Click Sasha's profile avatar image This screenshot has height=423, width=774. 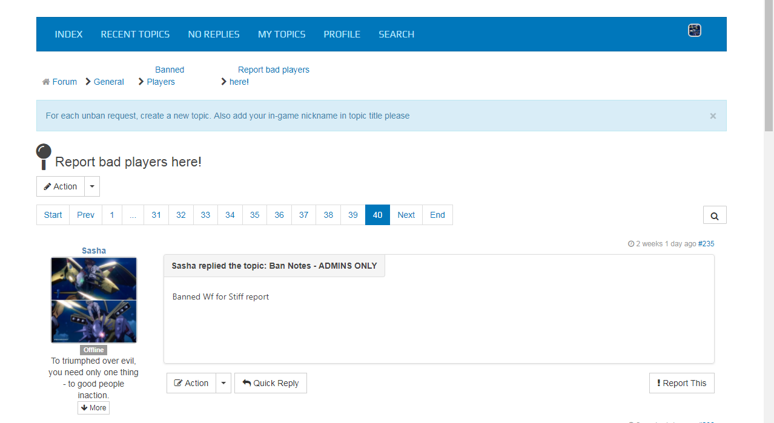(94, 300)
